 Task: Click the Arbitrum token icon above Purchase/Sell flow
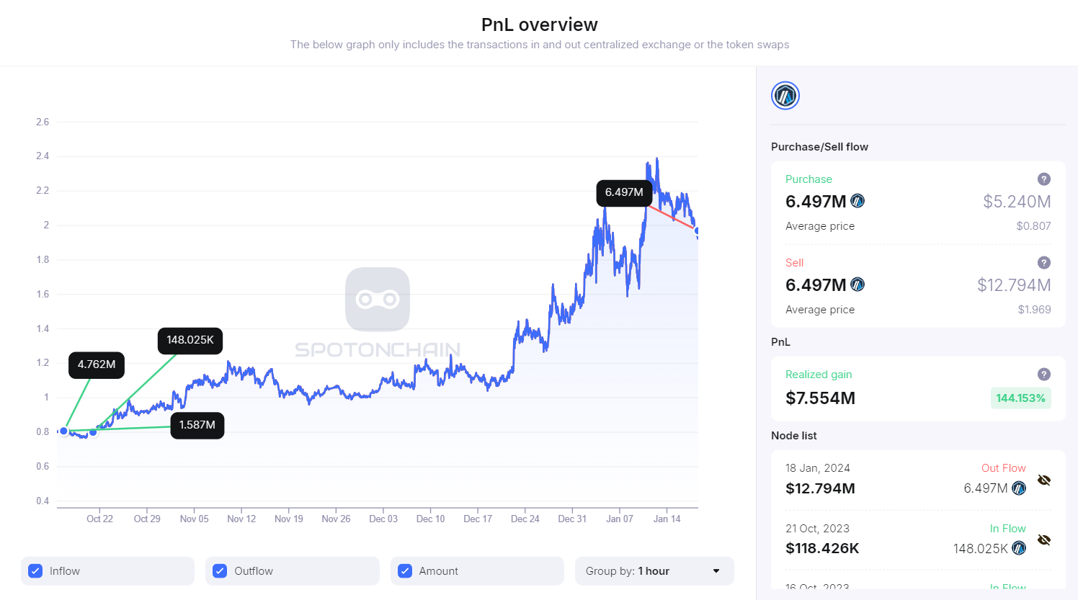(x=785, y=95)
